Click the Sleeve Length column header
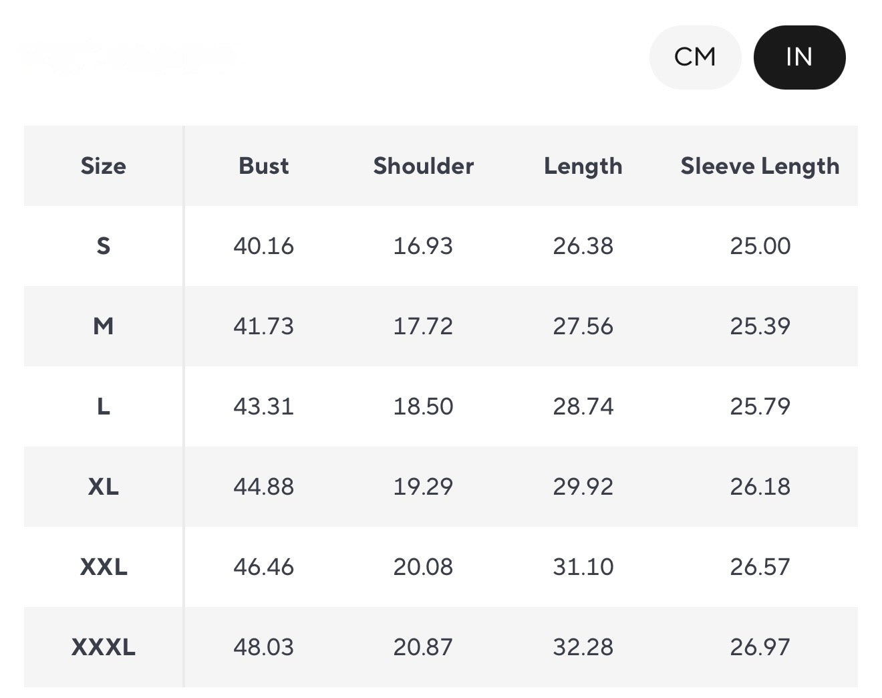The width and height of the screenshot is (882, 698). 760,166
